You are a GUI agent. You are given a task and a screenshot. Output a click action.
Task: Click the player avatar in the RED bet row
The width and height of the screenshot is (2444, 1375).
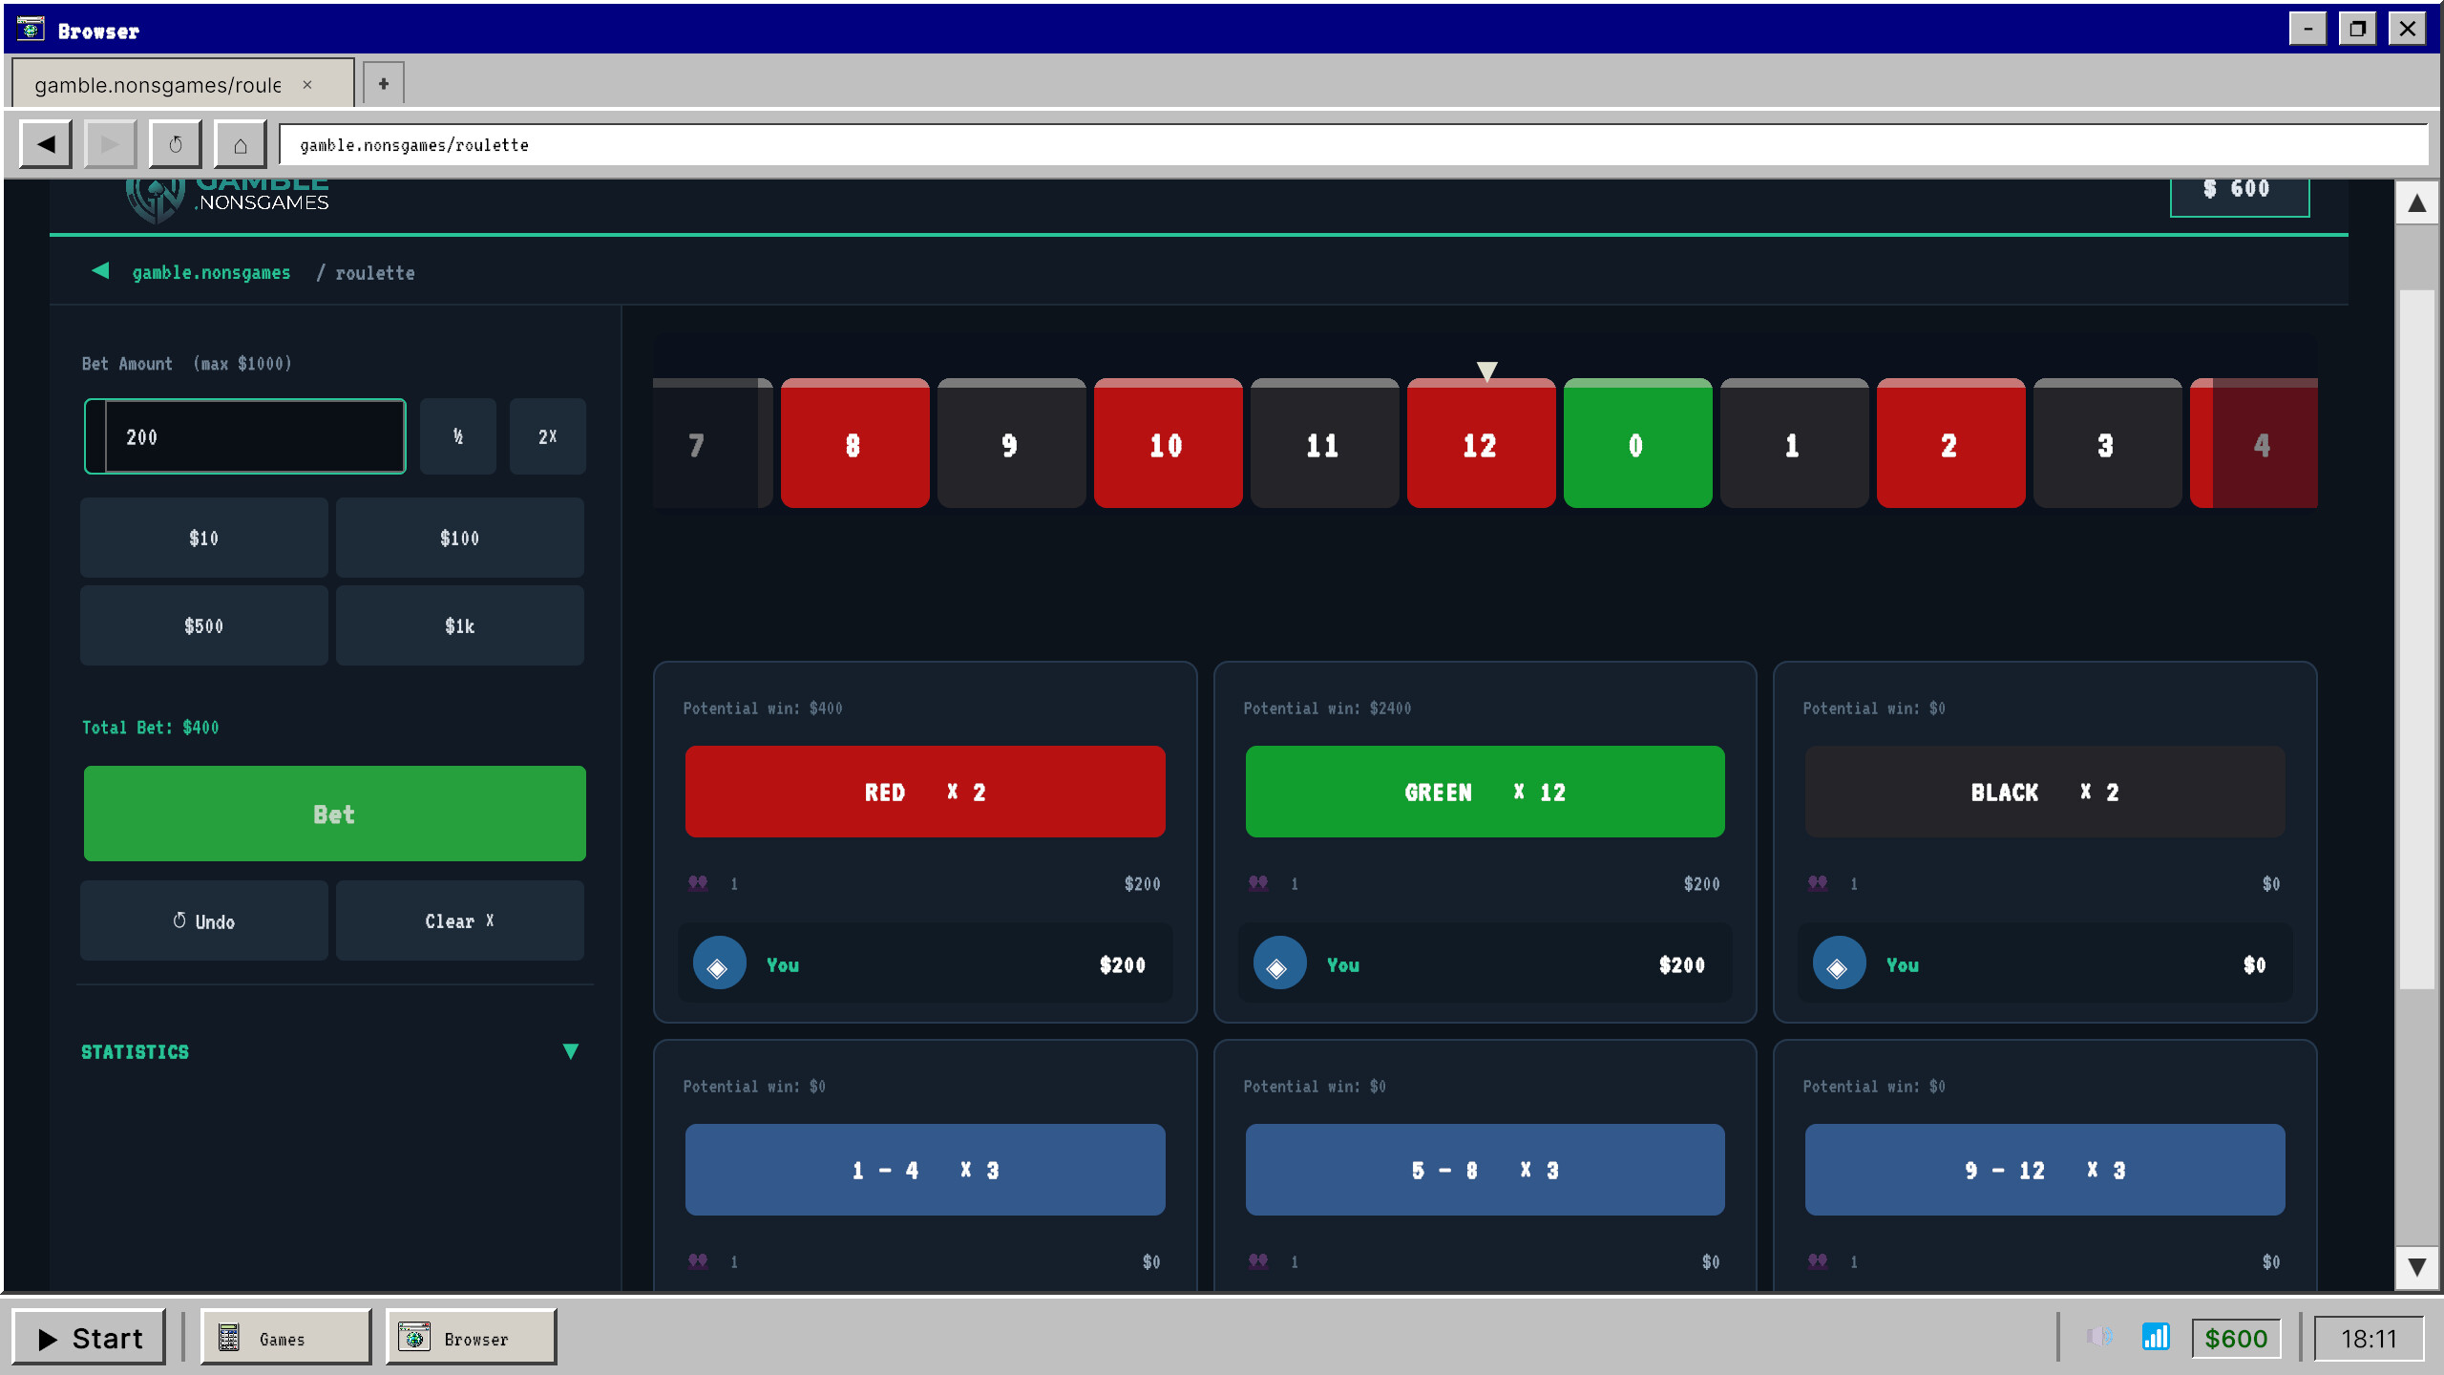click(719, 964)
